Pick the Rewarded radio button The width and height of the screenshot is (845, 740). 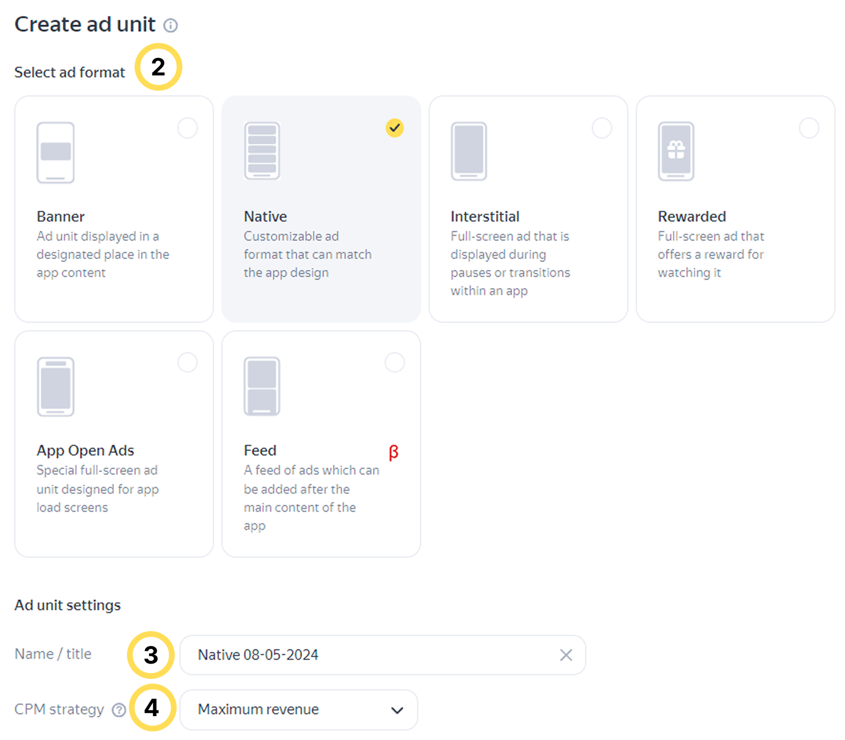(809, 128)
